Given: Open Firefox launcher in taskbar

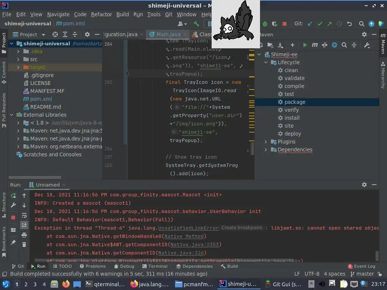Looking at the screenshot, I should tap(66, 284).
